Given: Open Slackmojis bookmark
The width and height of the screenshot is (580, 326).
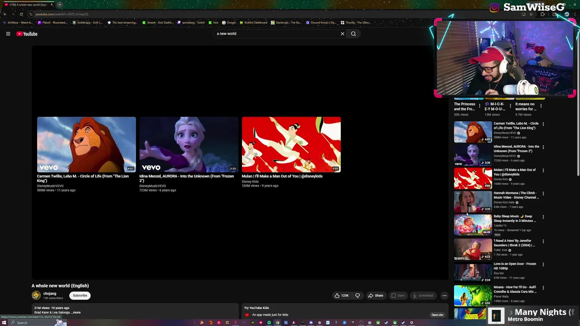Looking at the screenshot, I should [286, 23].
